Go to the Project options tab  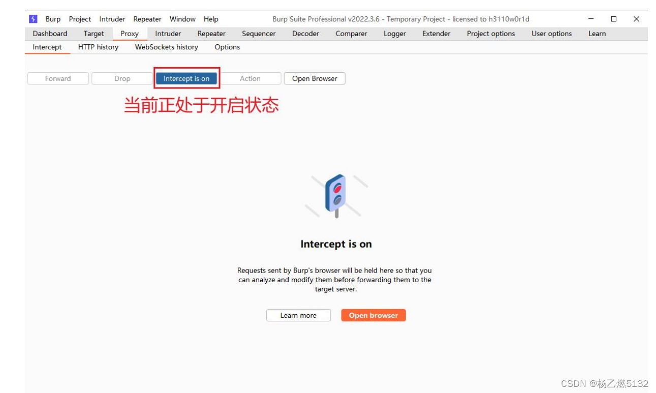coord(491,34)
